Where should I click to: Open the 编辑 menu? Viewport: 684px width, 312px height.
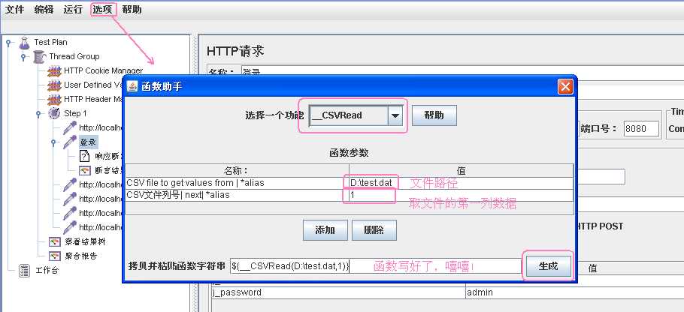click(x=44, y=10)
